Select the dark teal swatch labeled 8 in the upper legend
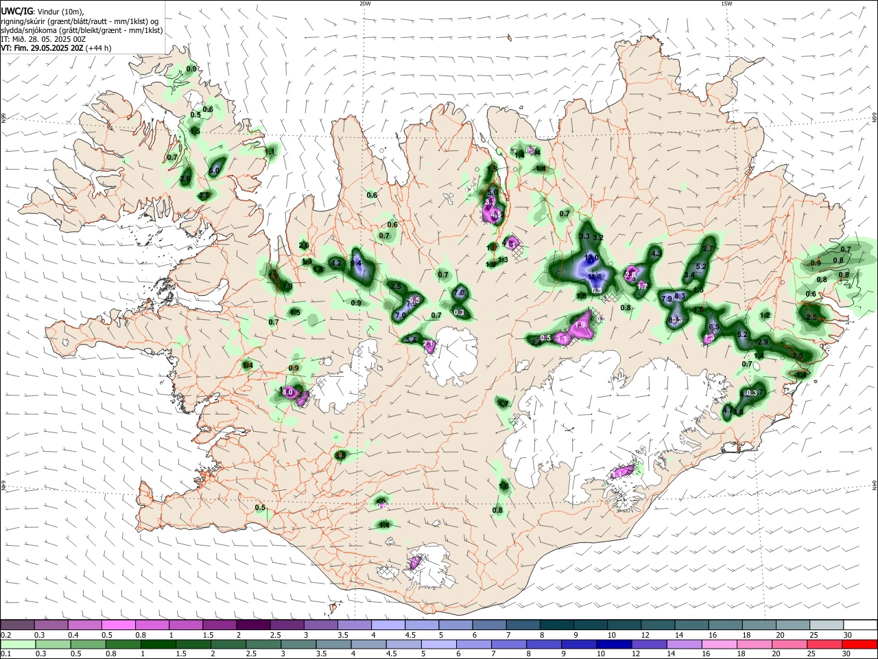 [x=556, y=625]
